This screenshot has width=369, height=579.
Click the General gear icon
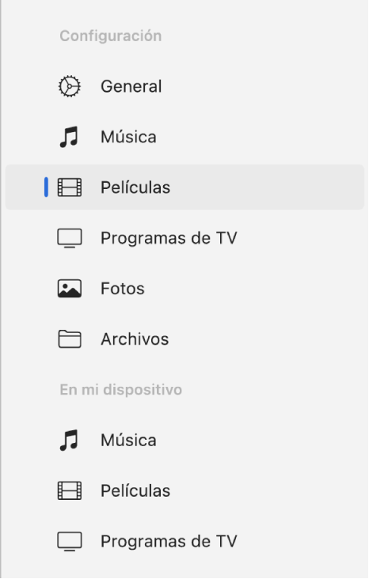69,86
